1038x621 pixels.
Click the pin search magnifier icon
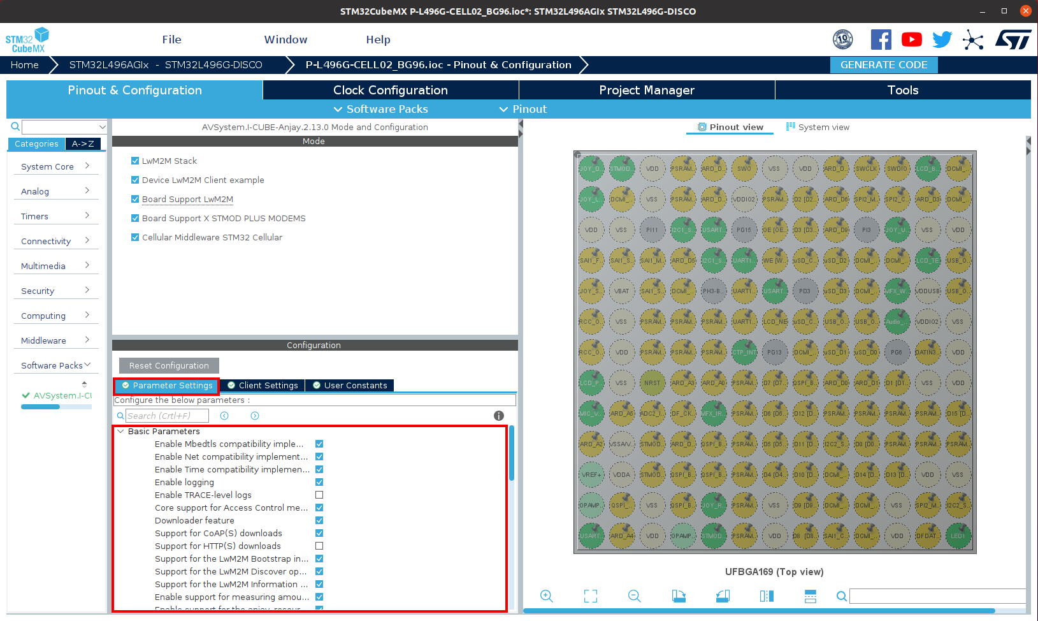[x=842, y=596]
